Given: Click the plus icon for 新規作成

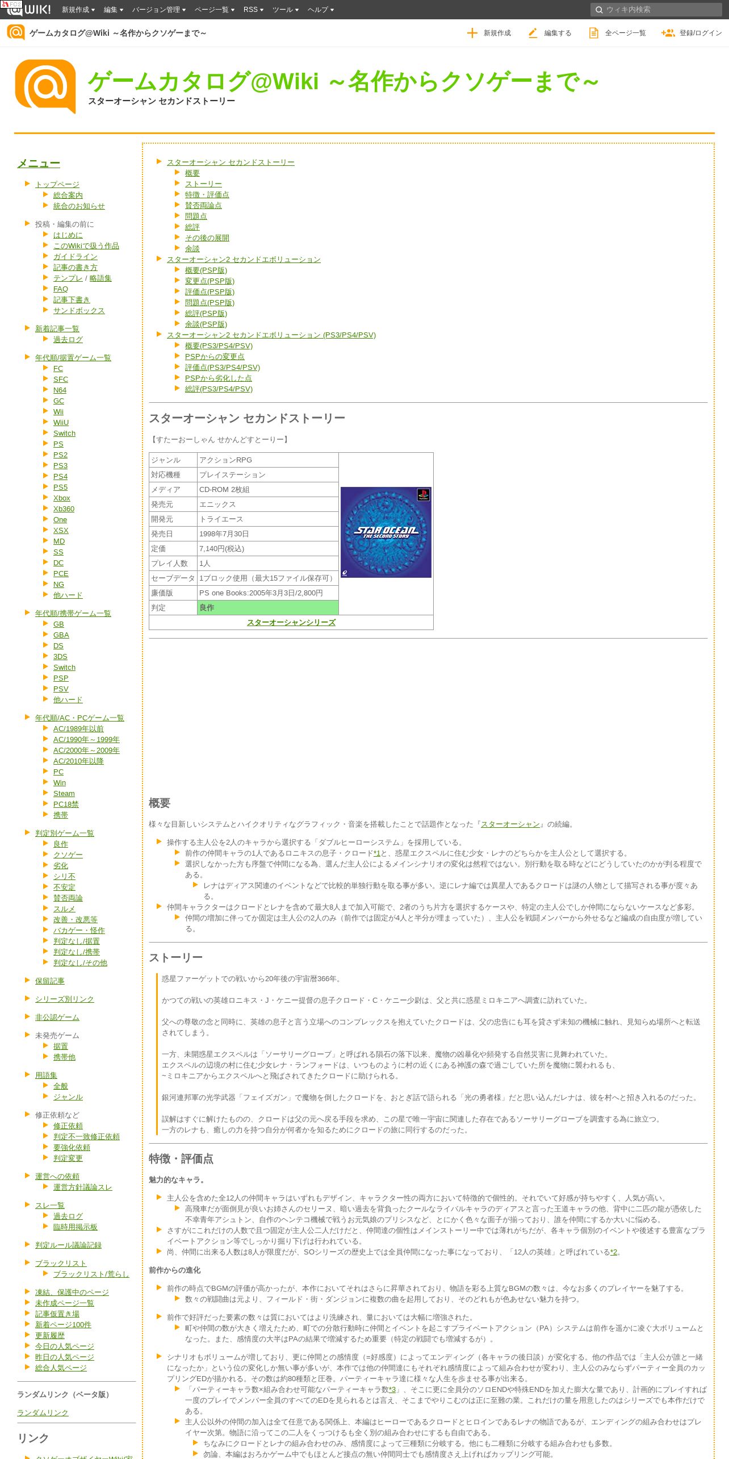Looking at the screenshot, I should 472,33.
